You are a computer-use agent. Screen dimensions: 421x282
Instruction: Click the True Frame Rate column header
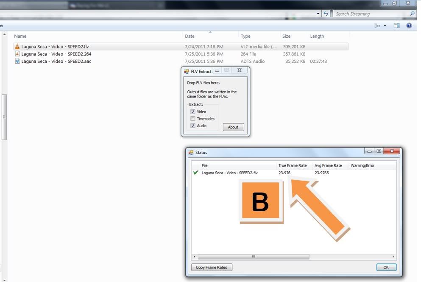292,165
